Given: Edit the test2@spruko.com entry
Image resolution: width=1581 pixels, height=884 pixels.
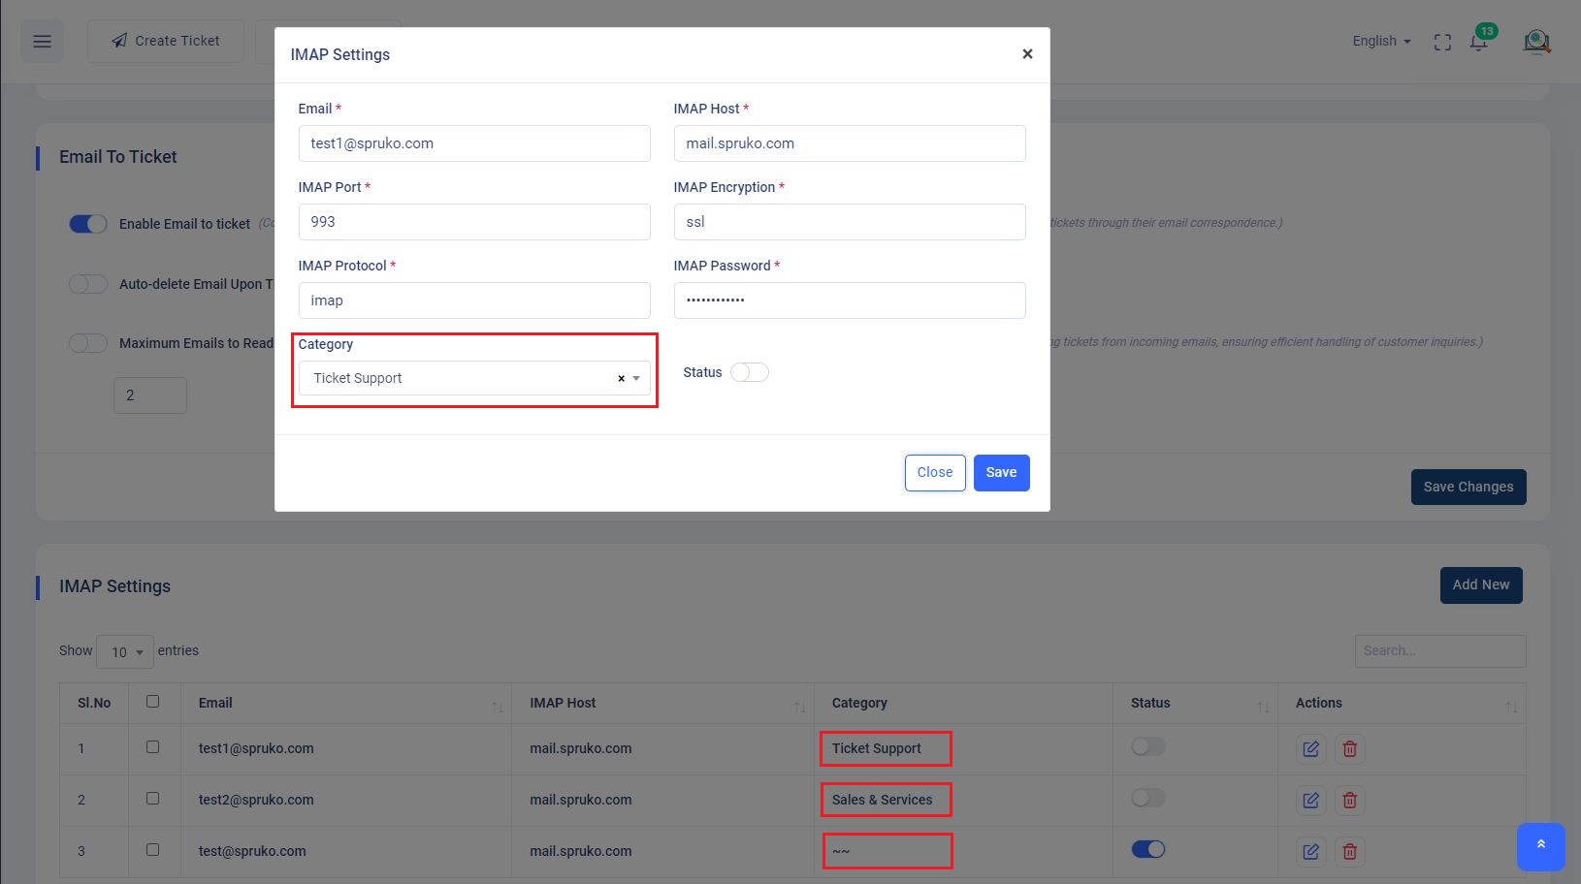Looking at the screenshot, I should click(1311, 800).
